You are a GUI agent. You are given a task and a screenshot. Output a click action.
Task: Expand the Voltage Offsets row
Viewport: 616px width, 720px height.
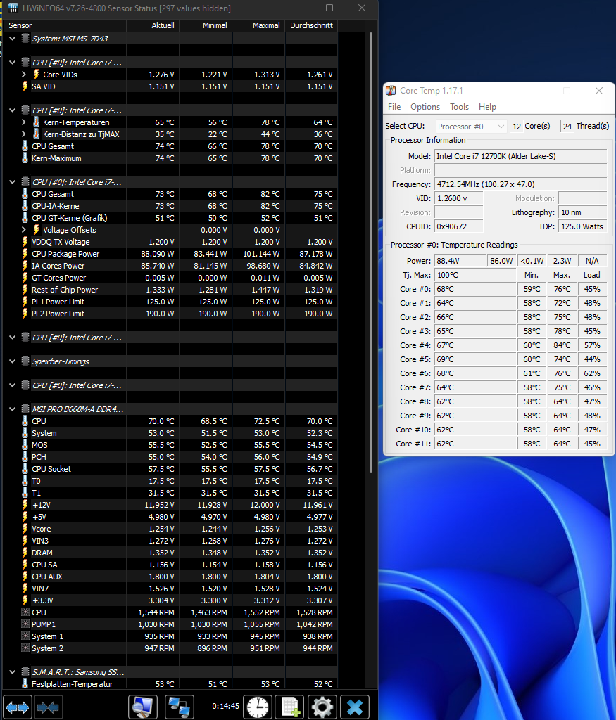pos(24,230)
